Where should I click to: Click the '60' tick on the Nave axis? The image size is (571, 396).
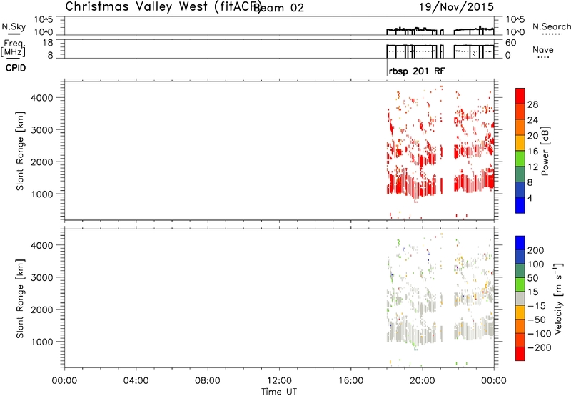pos(510,43)
